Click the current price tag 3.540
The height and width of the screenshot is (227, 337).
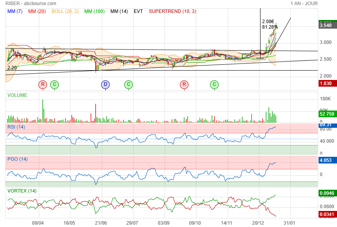point(326,25)
